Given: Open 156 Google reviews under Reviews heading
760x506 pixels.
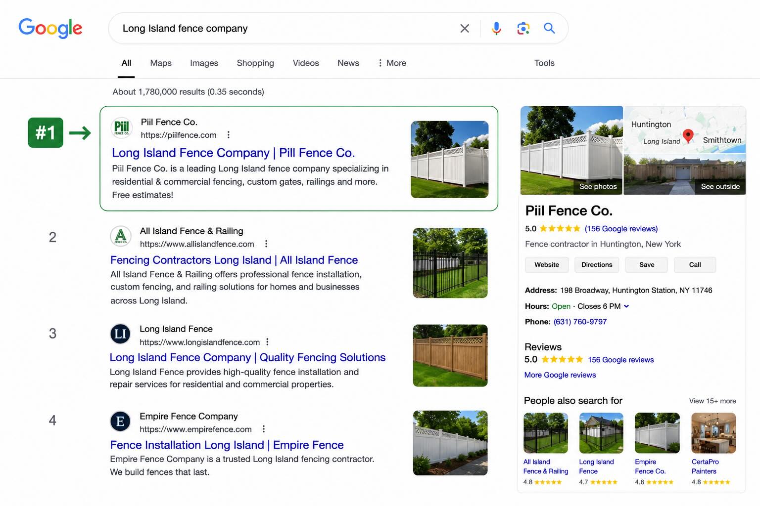Looking at the screenshot, I should tap(620, 360).
